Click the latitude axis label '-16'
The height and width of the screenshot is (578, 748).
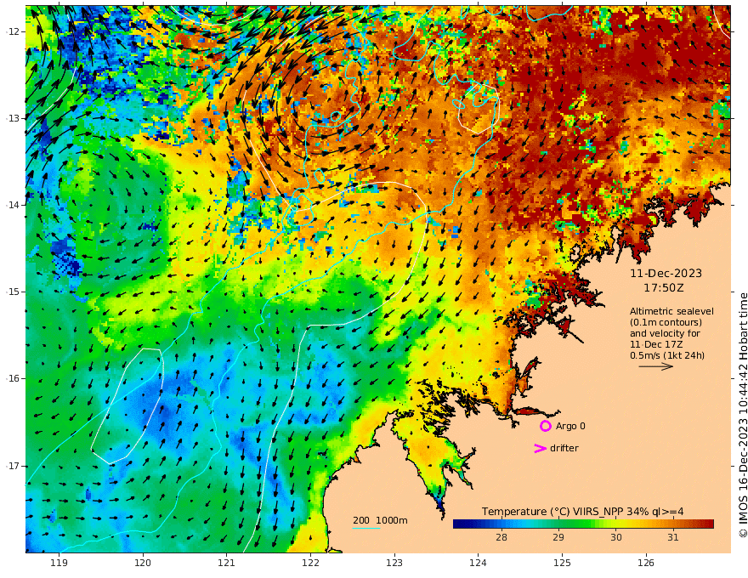click(x=12, y=378)
